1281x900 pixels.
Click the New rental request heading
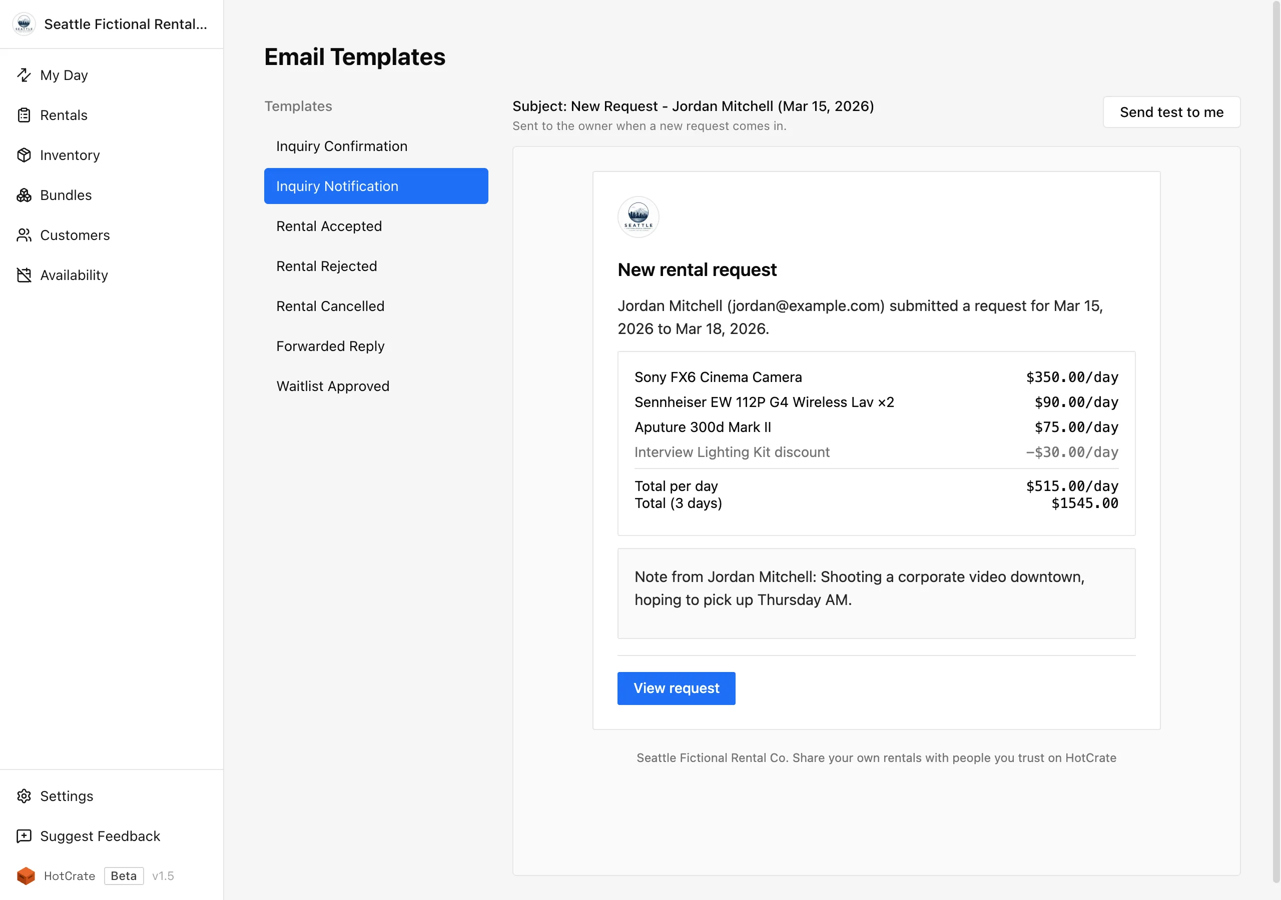click(697, 270)
